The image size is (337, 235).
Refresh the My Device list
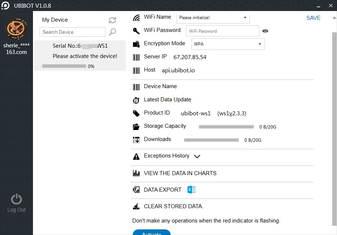pyautogui.click(x=112, y=20)
